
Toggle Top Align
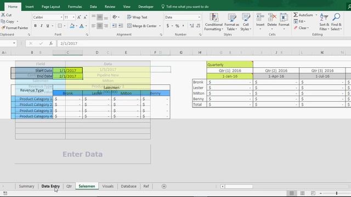(x=94, y=17)
